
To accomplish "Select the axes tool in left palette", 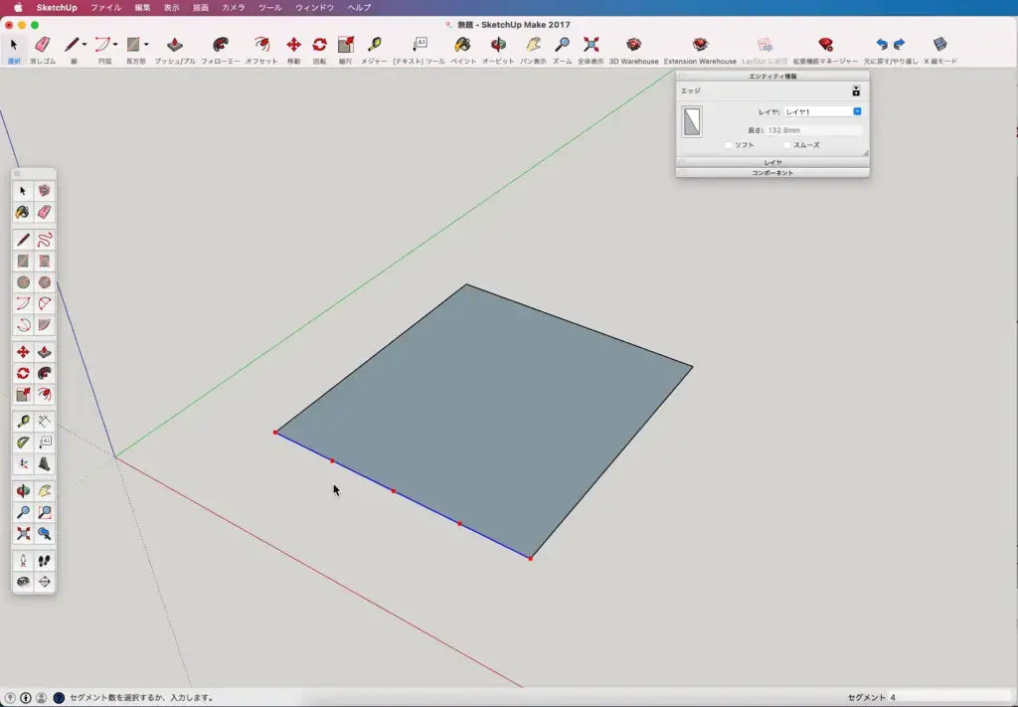I will (24, 463).
